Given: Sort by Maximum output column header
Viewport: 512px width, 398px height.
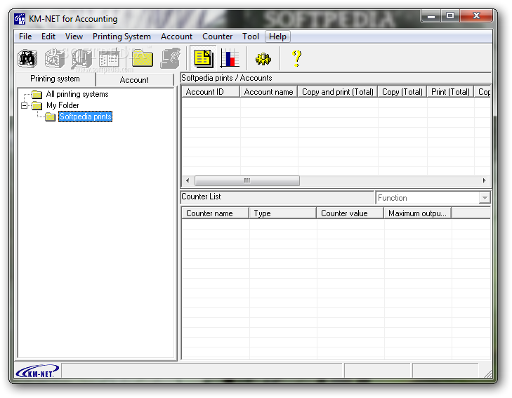Looking at the screenshot, I should 418,213.
